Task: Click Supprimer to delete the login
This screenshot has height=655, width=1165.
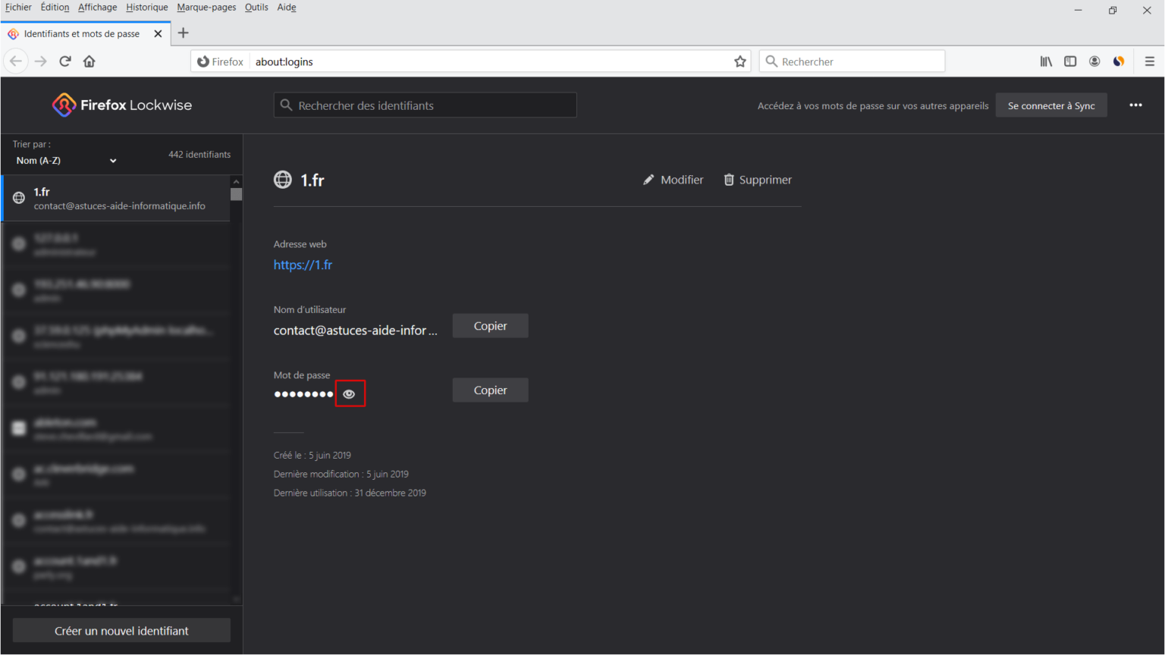Action: [x=757, y=180]
